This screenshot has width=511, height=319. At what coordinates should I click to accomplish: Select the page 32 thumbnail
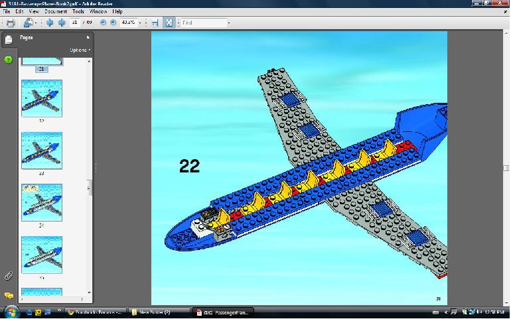pyautogui.click(x=42, y=98)
